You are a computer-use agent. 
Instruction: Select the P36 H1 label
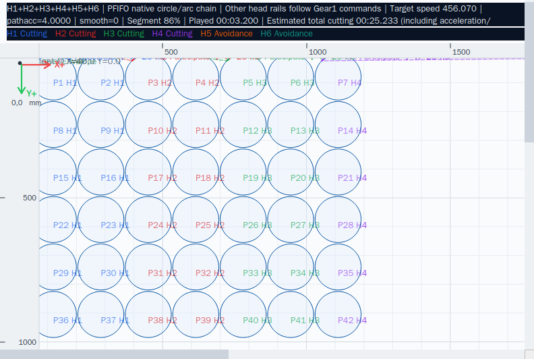click(x=67, y=320)
